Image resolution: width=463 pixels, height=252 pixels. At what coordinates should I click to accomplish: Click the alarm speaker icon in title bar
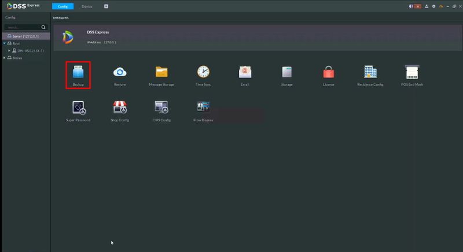(410, 6)
